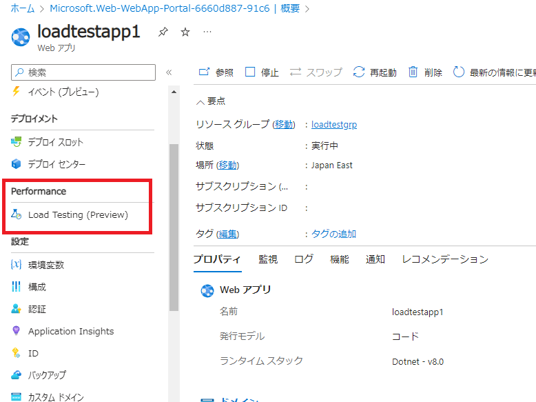The image size is (536, 402).
Task: Click the authentication person icon
Action: [16, 309]
